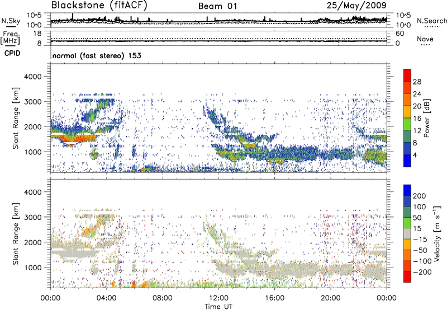Click the '04:00' time axis label
This screenshot has height=310, width=447.
point(107,298)
